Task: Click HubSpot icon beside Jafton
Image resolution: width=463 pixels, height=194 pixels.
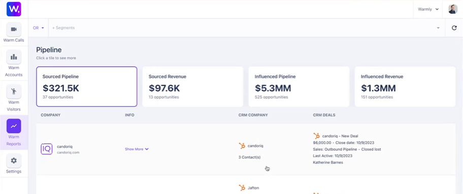Action: [242, 188]
